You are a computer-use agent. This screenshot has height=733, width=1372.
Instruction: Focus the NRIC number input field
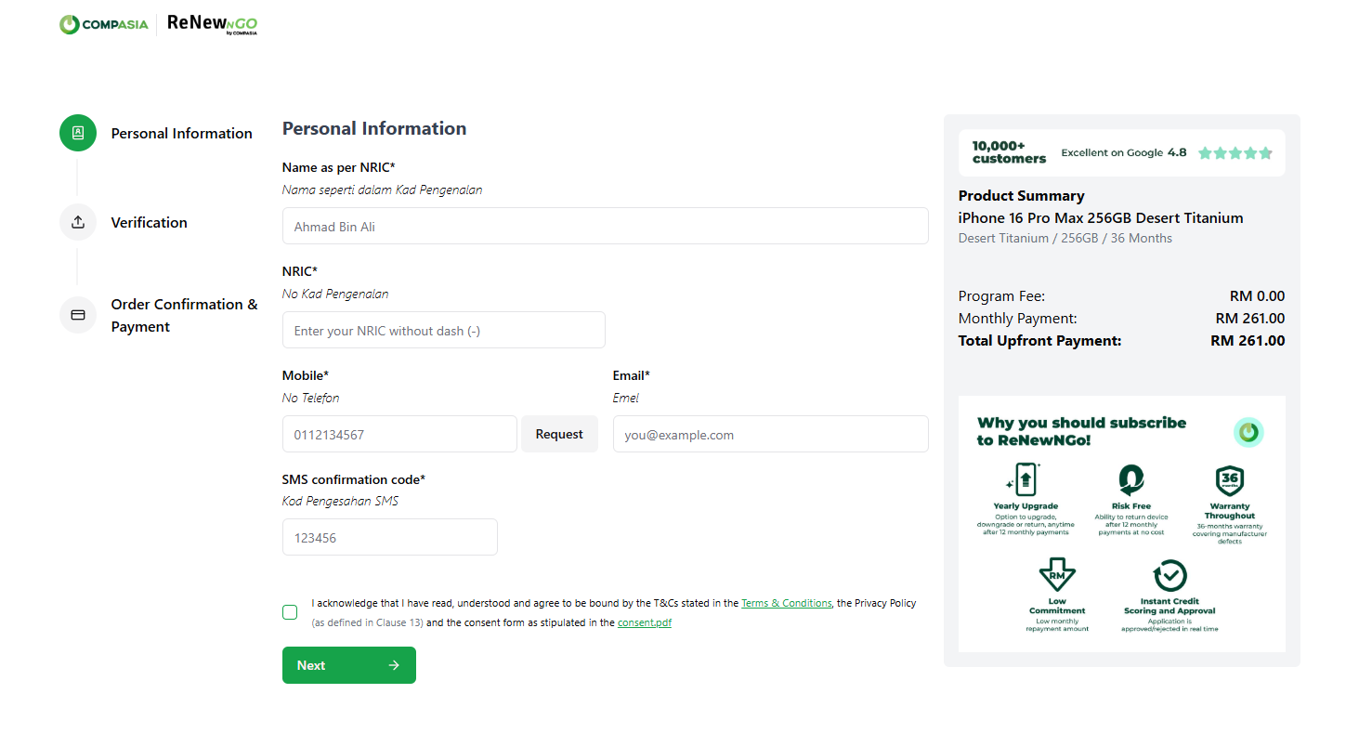click(x=444, y=330)
